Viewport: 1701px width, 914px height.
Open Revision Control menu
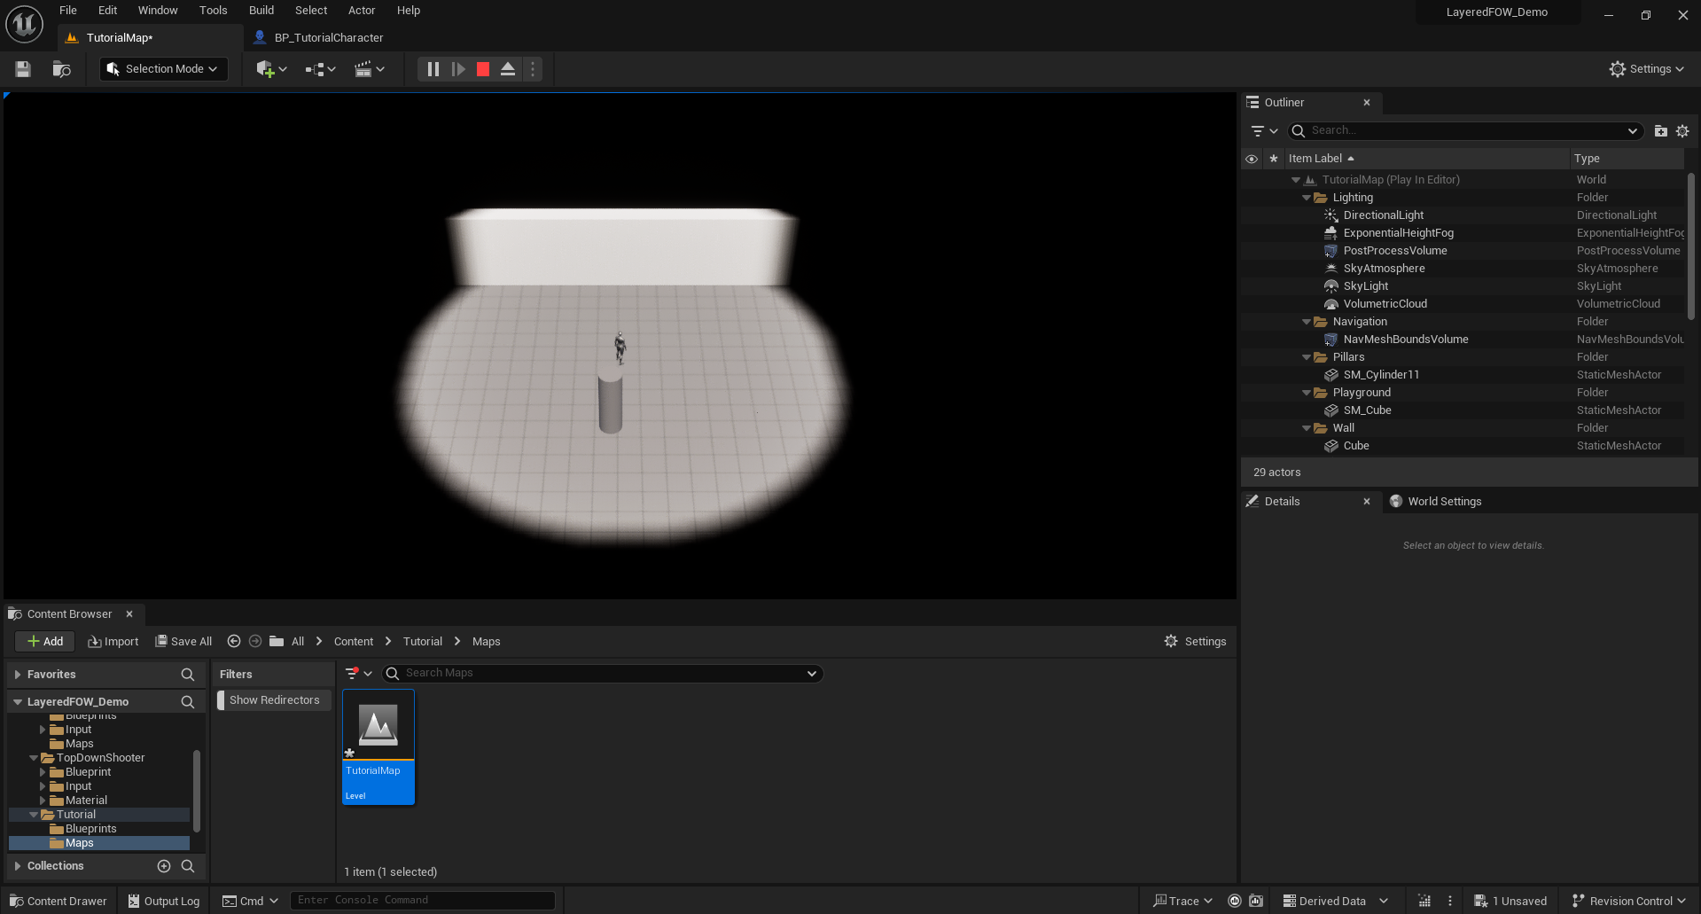point(1629,902)
